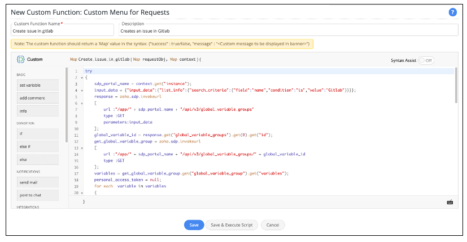
Task: Click the CONDITION section heading
Action: click(25, 123)
